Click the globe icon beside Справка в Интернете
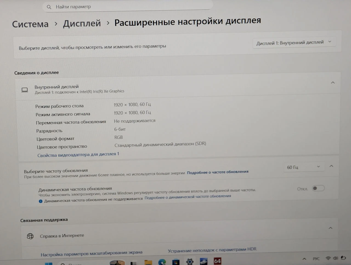Viewport: 351px width, 265px height. tap(30, 236)
